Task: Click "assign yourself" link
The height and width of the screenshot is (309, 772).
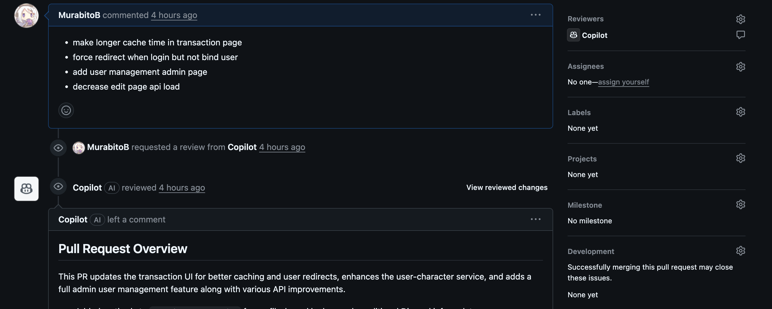Action: (x=623, y=82)
